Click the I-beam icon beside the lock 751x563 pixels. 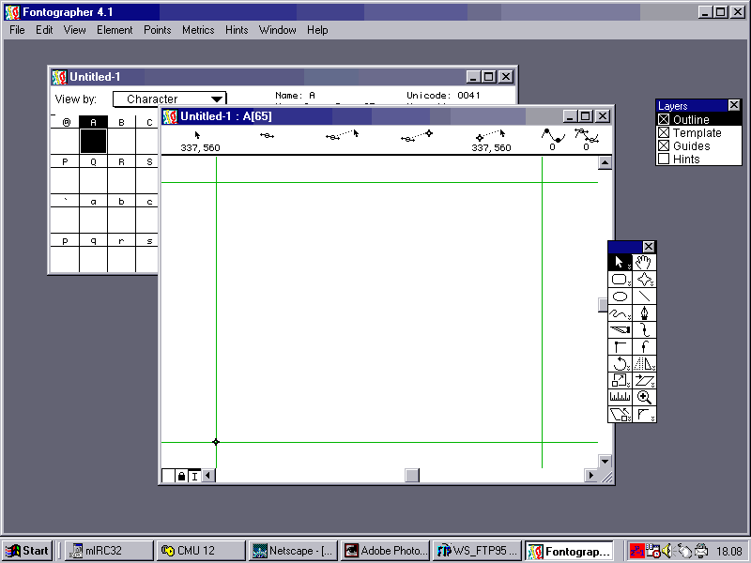(194, 476)
